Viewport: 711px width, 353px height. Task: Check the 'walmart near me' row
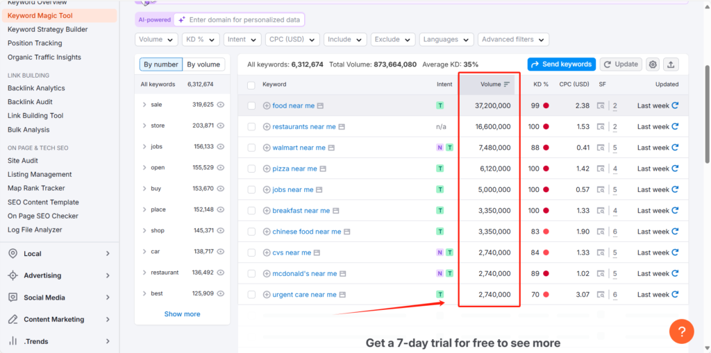[x=251, y=148]
